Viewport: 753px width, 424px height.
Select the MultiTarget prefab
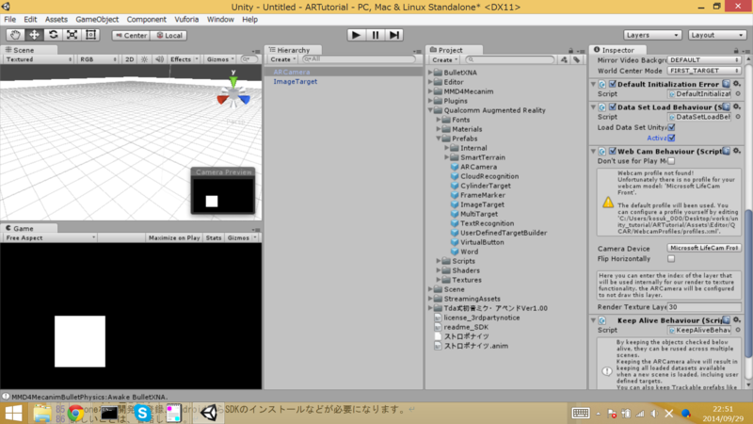(x=479, y=214)
